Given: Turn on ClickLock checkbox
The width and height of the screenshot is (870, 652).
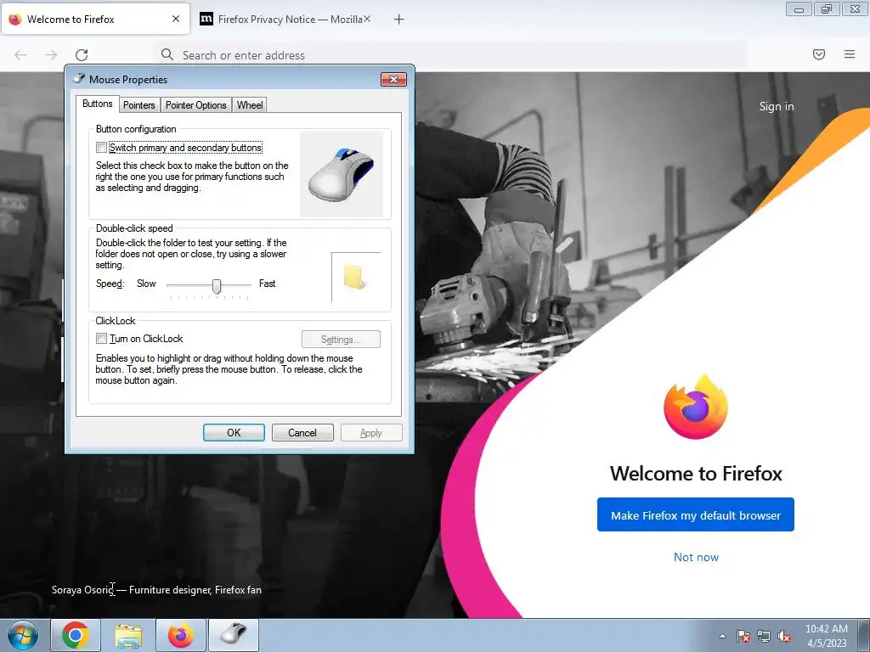Looking at the screenshot, I should click(102, 338).
